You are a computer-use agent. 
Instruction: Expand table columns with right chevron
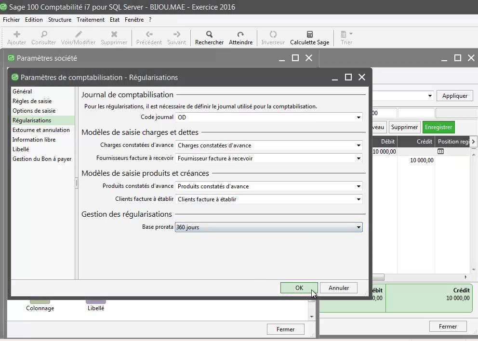(x=473, y=142)
